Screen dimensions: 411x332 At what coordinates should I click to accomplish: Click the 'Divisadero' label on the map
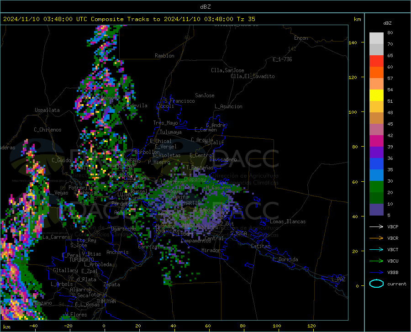point(223,159)
